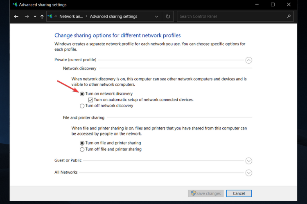Click the Change sharing options heading

[117, 35]
